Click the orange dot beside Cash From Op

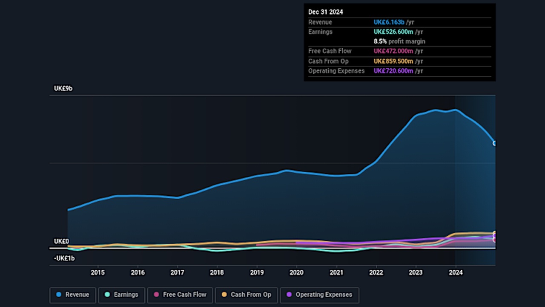coord(224,295)
